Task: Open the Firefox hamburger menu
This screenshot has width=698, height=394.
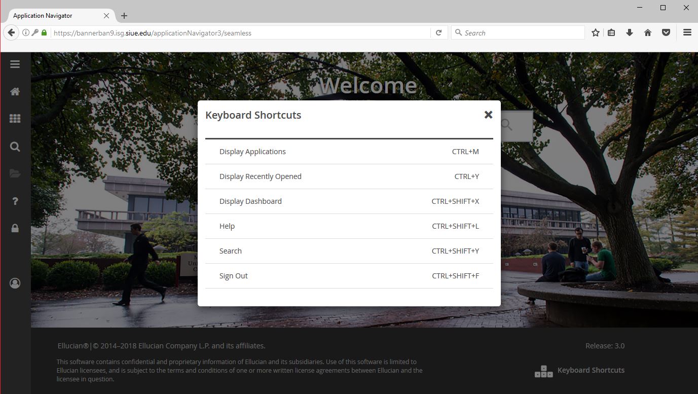Action: coord(687,33)
